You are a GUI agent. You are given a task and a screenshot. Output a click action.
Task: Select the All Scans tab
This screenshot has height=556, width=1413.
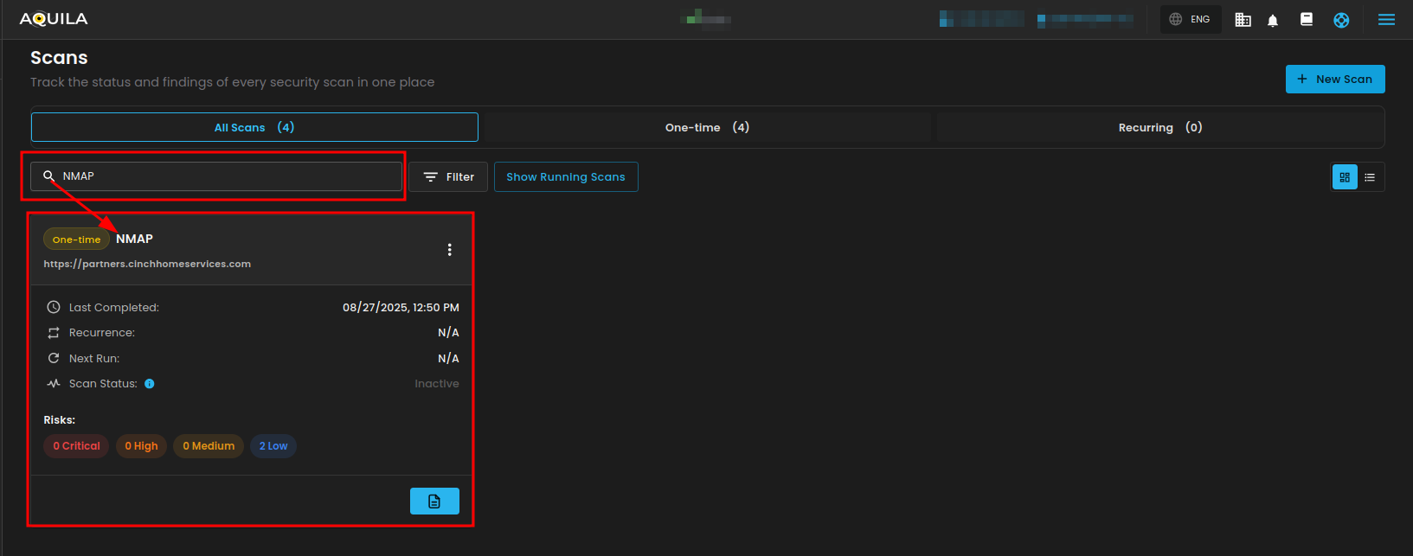pyautogui.click(x=254, y=127)
